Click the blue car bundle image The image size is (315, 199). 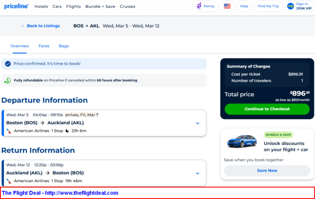click(x=242, y=141)
